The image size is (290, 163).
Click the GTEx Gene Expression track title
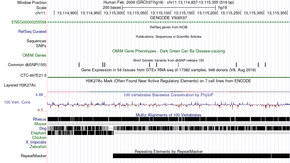click(169, 70)
